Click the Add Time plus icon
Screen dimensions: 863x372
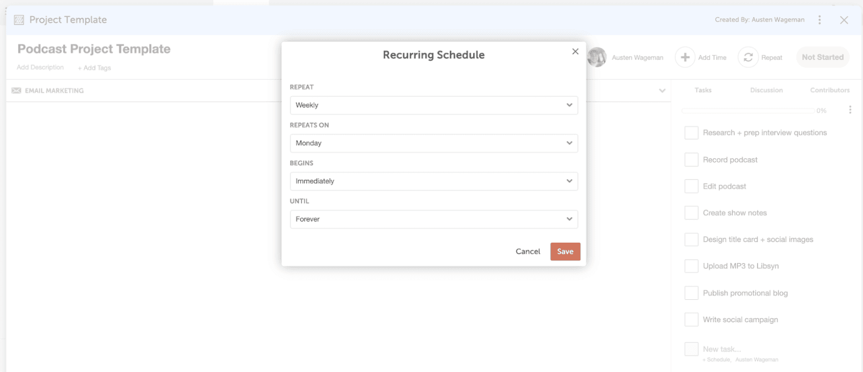pyautogui.click(x=685, y=57)
